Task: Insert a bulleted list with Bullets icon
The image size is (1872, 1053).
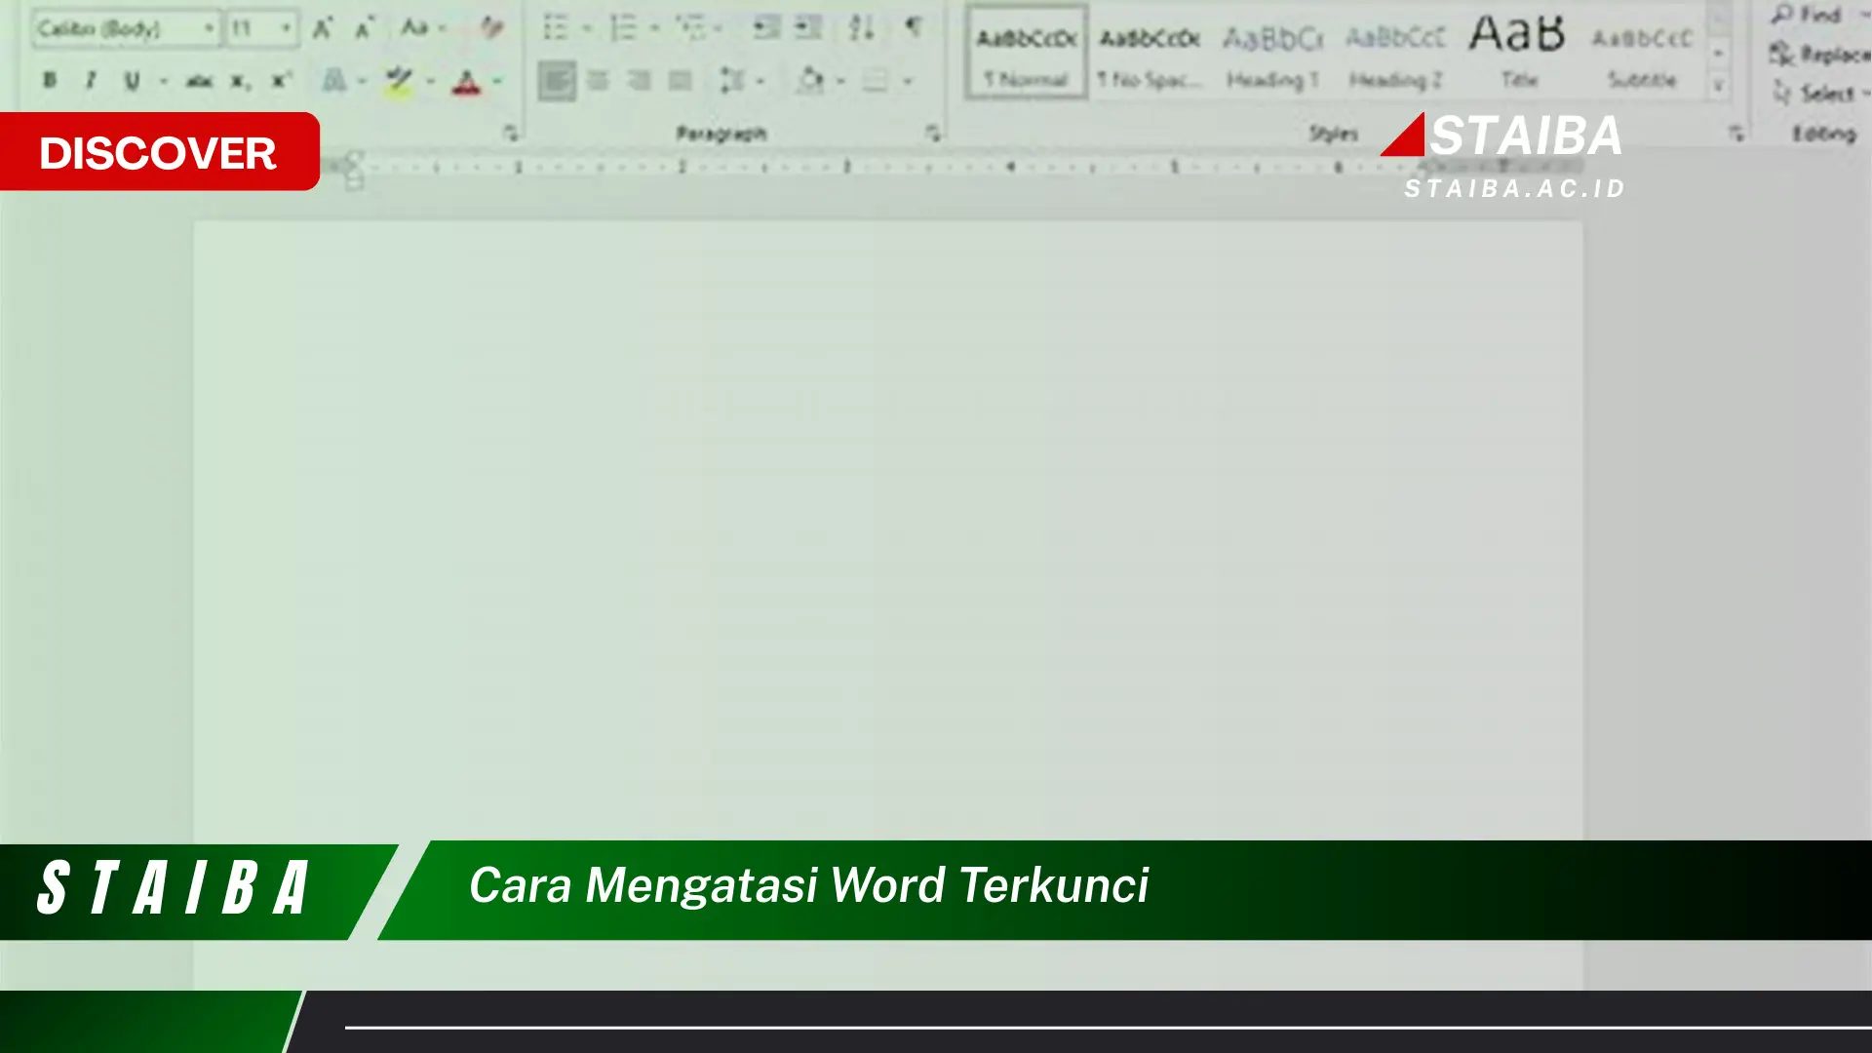Action: 556,28
